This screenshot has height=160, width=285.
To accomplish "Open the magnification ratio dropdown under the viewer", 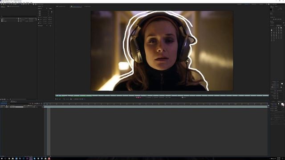I will tap(60, 99).
